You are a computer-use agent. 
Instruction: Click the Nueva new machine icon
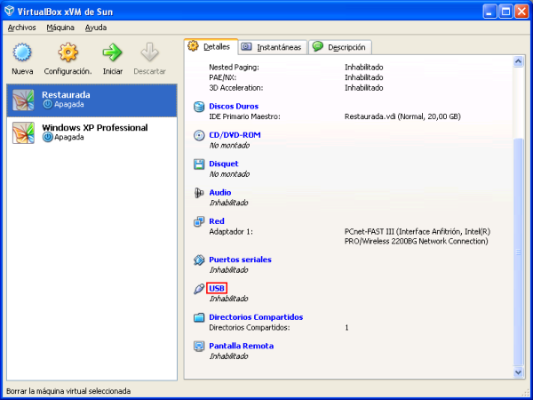click(22, 53)
